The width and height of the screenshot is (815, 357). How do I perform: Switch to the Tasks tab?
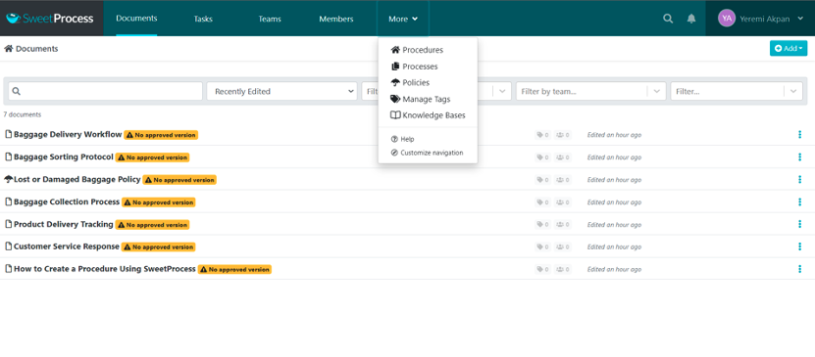click(x=203, y=19)
